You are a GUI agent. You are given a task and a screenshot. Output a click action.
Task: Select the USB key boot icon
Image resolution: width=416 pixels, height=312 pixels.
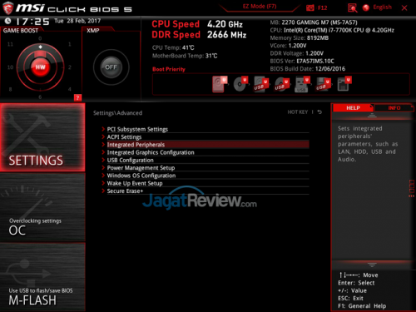coord(302,84)
